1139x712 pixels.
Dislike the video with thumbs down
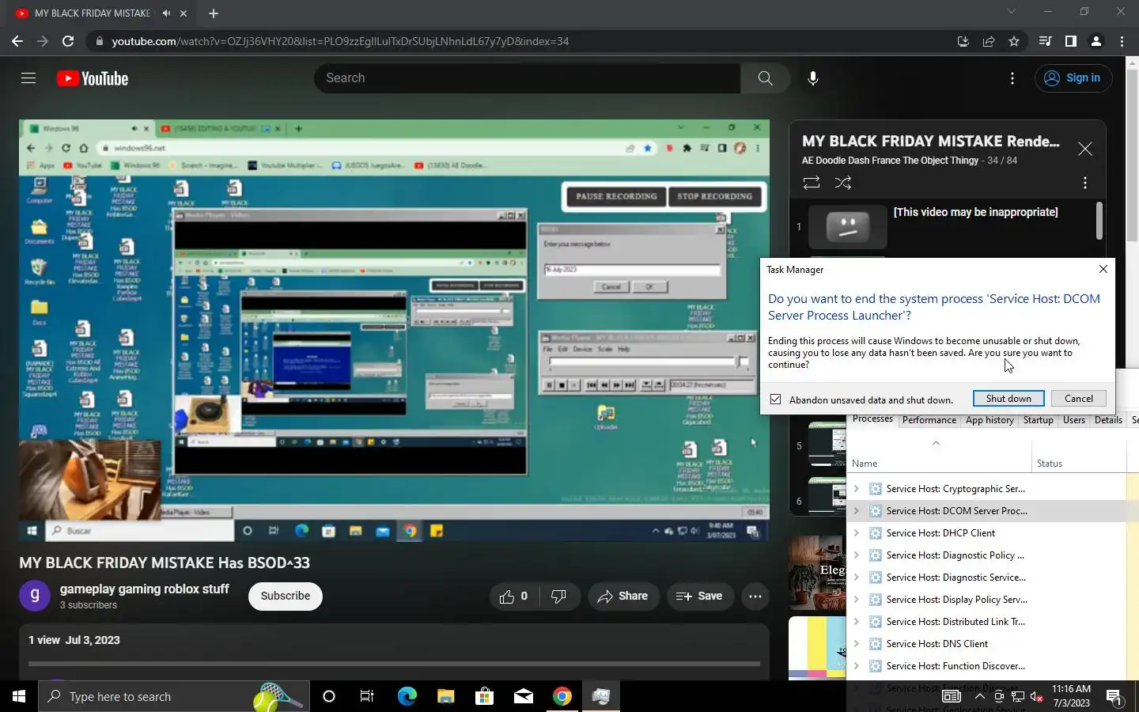[558, 596]
